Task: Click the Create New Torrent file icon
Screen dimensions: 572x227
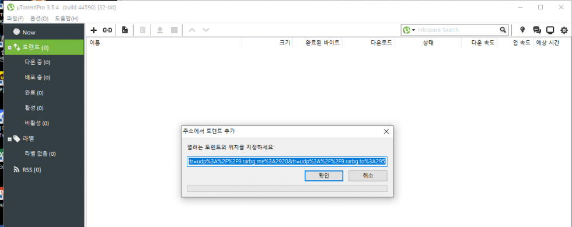Action: pyautogui.click(x=125, y=30)
